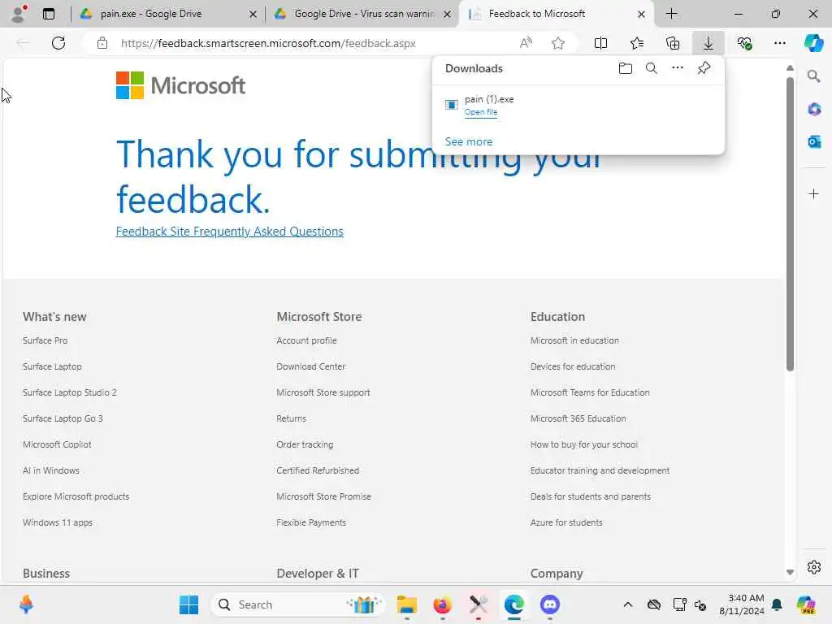Open sidebar search icon
The width and height of the screenshot is (832, 624).
(814, 77)
